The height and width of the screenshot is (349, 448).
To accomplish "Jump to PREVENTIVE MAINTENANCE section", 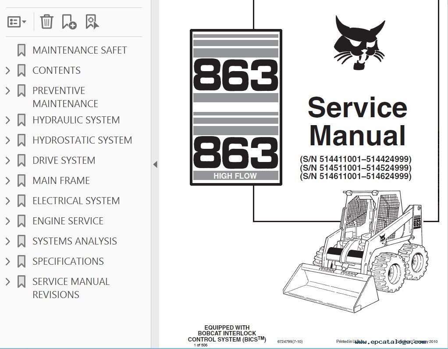I will (65, 97).
